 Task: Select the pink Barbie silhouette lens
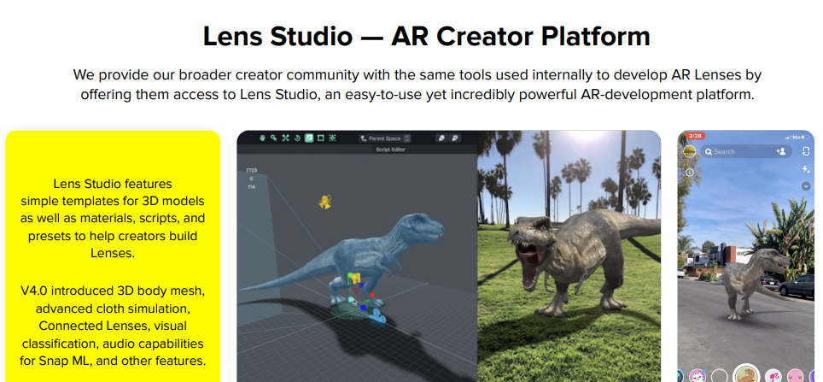pyautogui.click(x=773, y=376)
